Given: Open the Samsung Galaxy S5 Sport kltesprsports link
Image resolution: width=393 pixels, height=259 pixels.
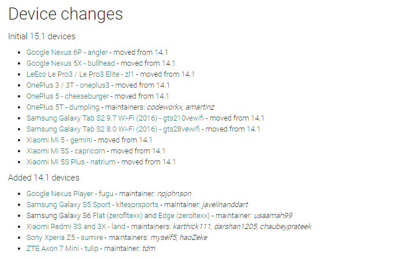Looking at the screenshot, I should click(92, 205).
